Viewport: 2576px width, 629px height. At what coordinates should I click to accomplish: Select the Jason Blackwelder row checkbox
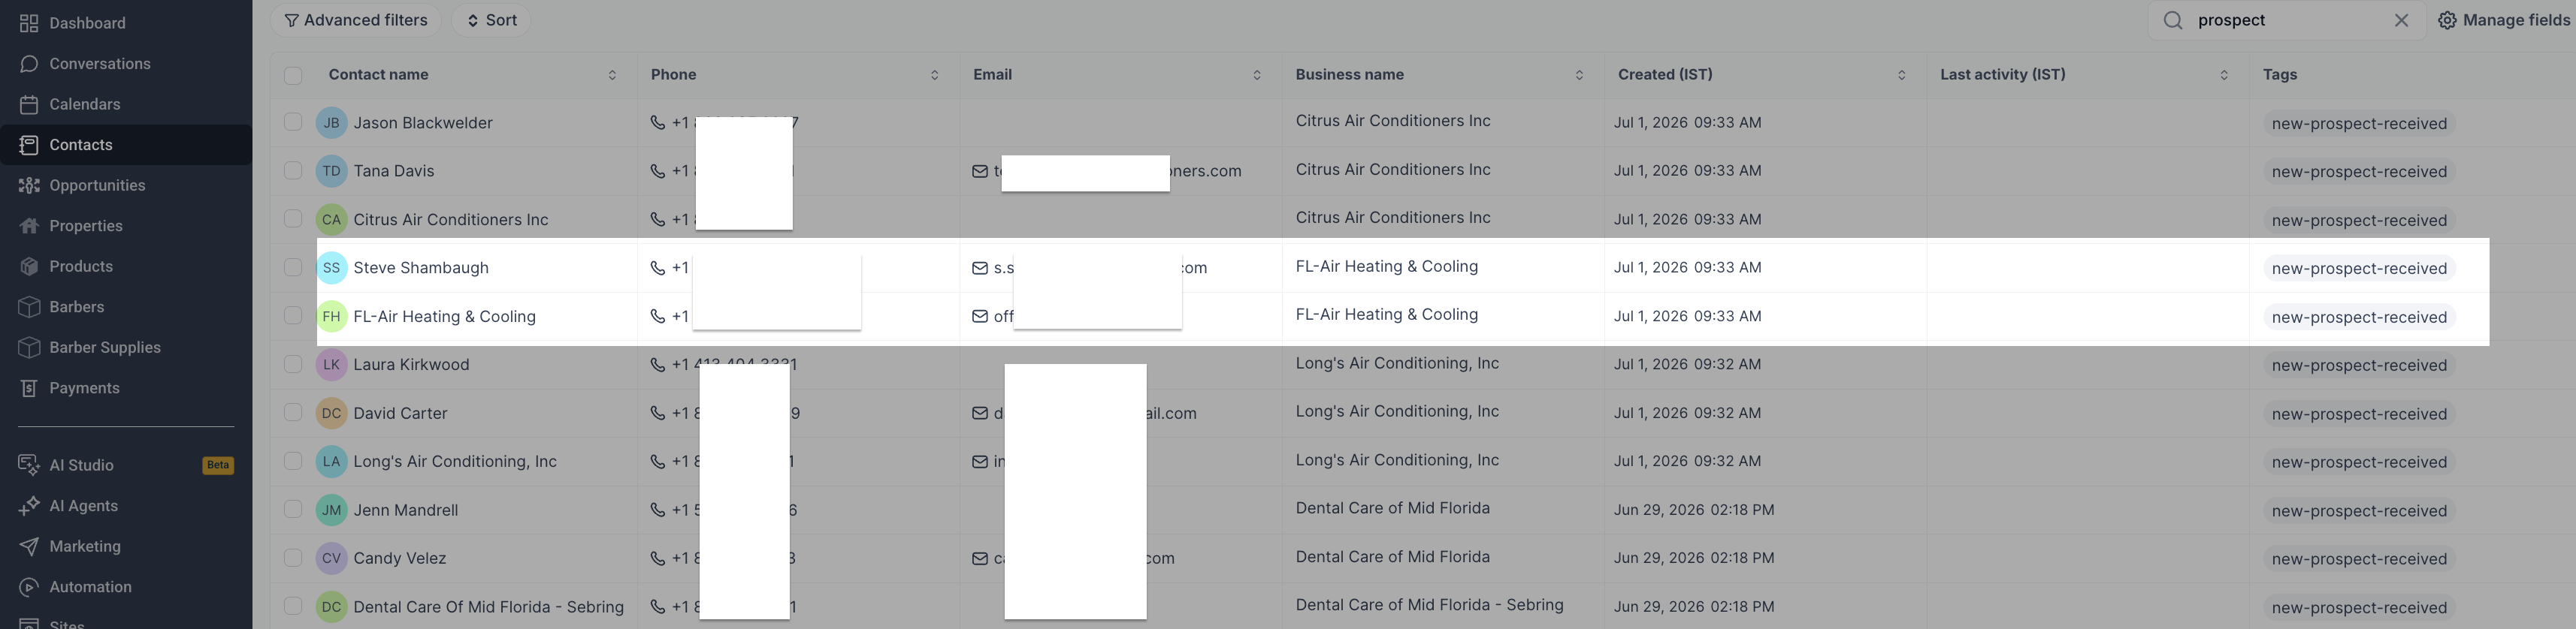[293, 122]
